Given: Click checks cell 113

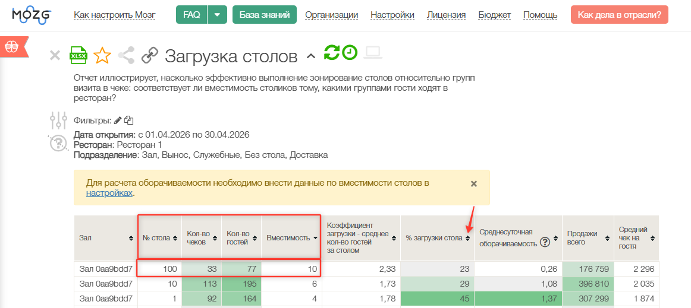Looking at the screenshot, I should click(202, 283).
